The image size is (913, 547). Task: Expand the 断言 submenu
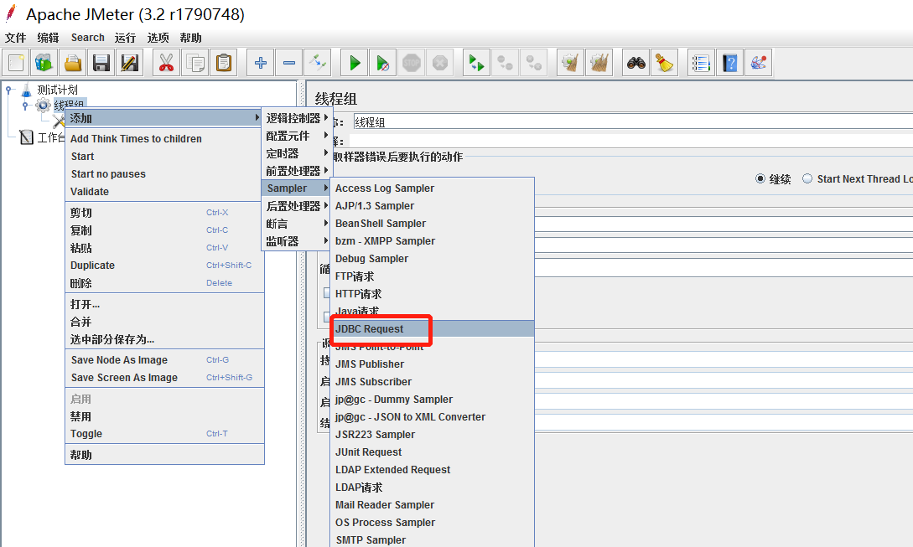[x=297, y=224]
